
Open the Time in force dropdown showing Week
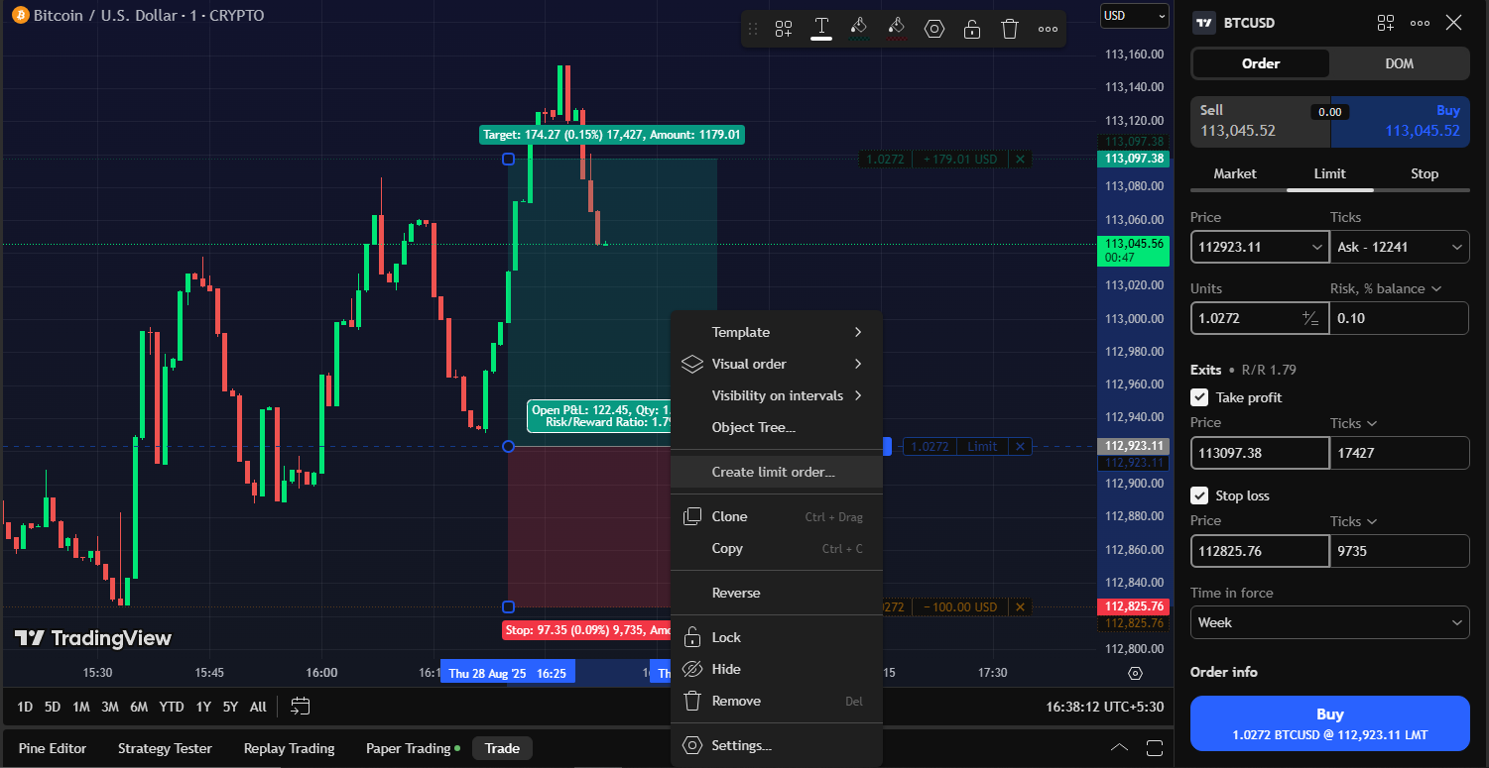1329,622
